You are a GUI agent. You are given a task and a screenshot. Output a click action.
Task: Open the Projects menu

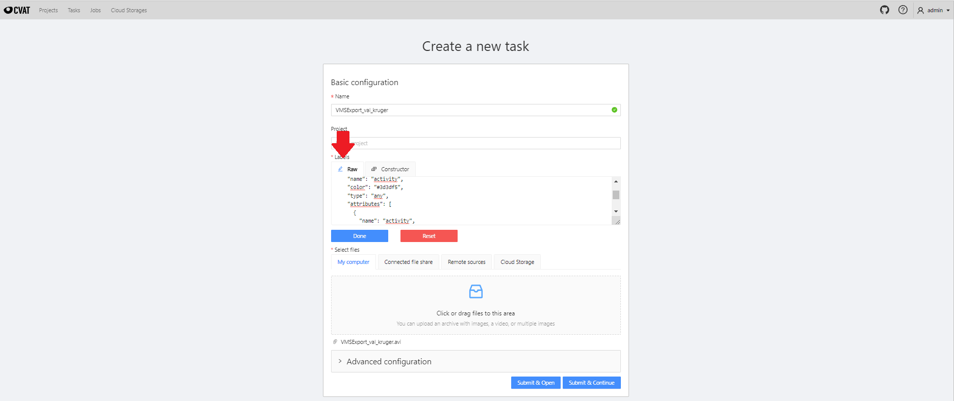[x=48, y=10]
